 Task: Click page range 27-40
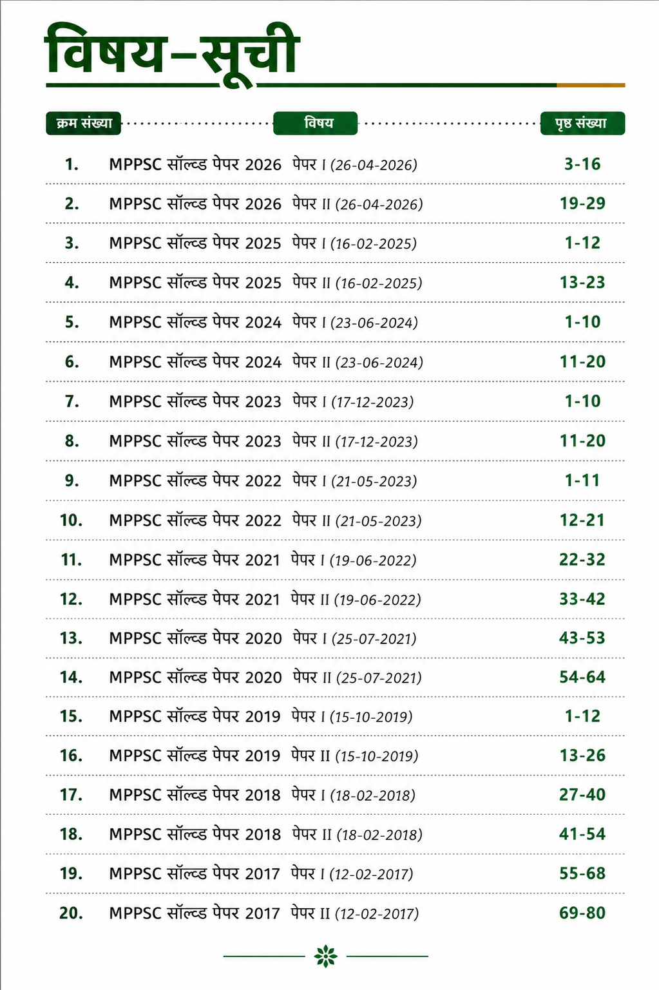click(x=582, y=794)
